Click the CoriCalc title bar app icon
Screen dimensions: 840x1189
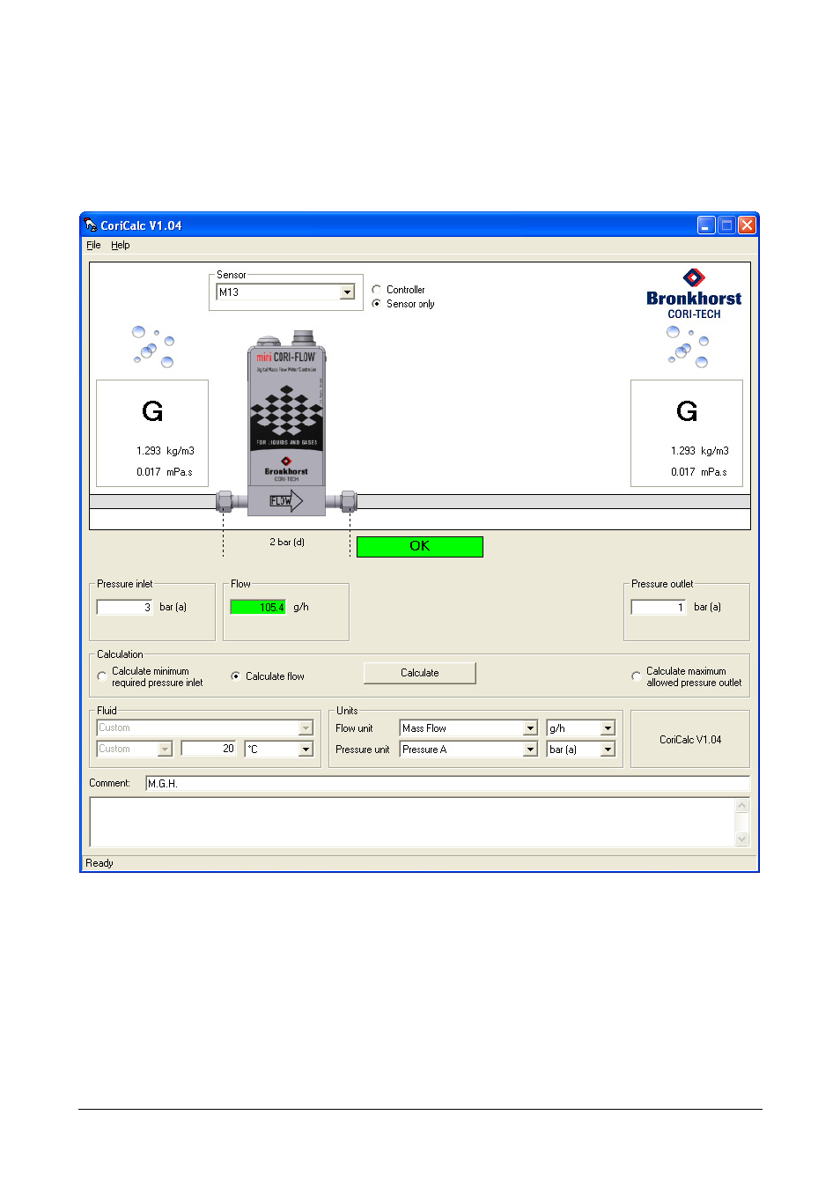[x=91, y=225]
